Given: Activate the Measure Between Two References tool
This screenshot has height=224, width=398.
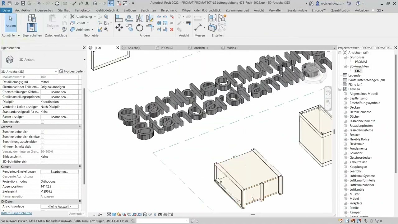Looking at the screenshot, I should pyautogui.click(x=198, y=27).
